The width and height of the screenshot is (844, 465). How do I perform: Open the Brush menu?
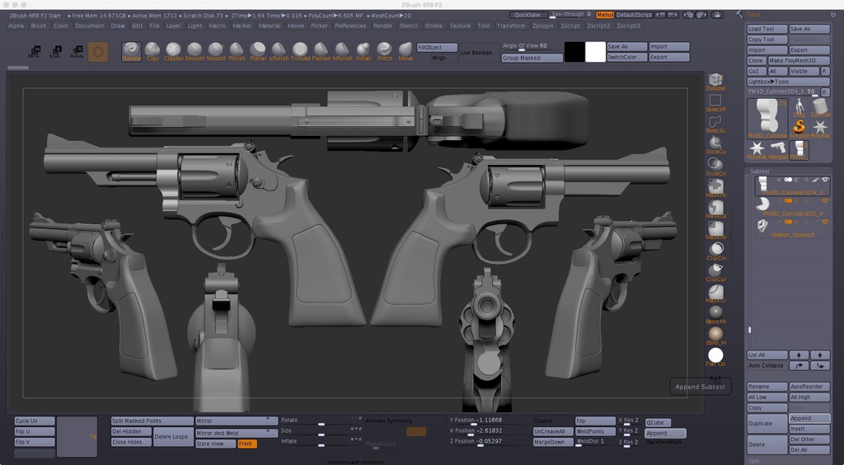click(x=39, y=26)
